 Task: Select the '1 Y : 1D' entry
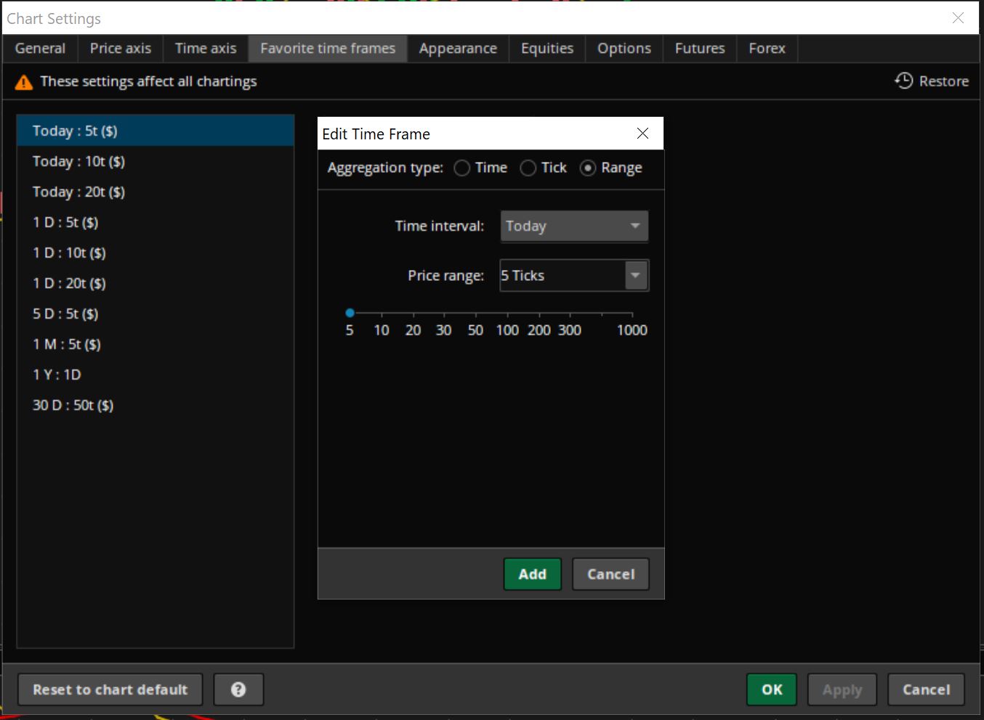[x=156, y=375]
